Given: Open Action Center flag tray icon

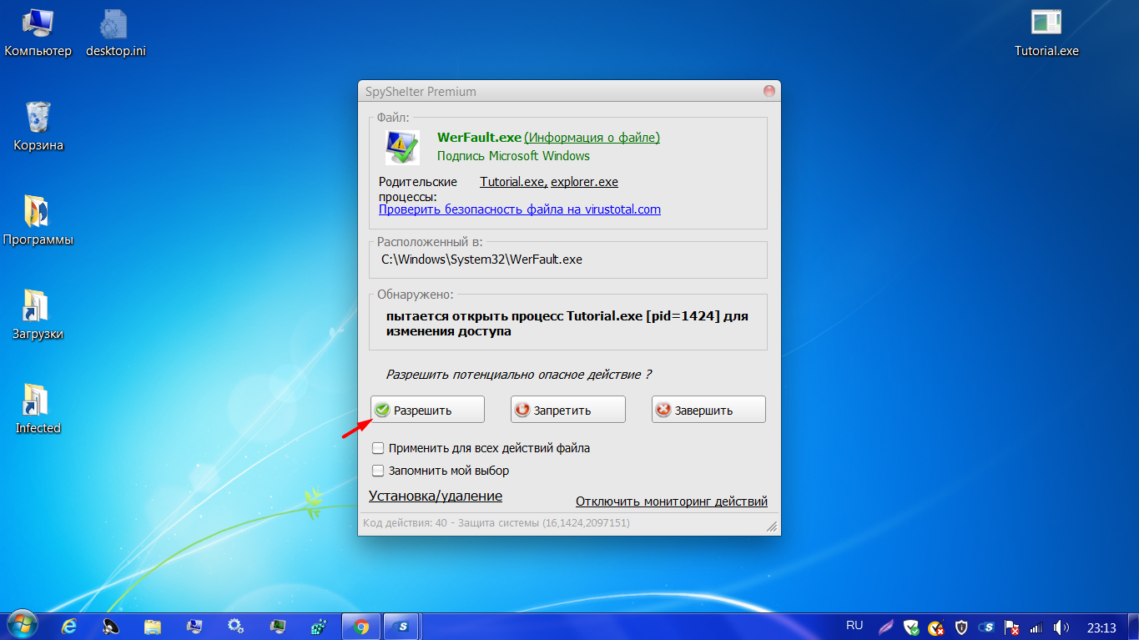Looking at the screenshot, I should click(x=1011, y=627).
